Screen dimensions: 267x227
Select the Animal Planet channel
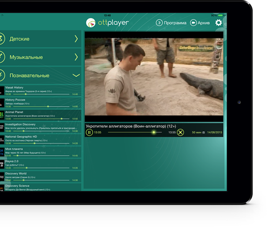click(x=41, y=115)
